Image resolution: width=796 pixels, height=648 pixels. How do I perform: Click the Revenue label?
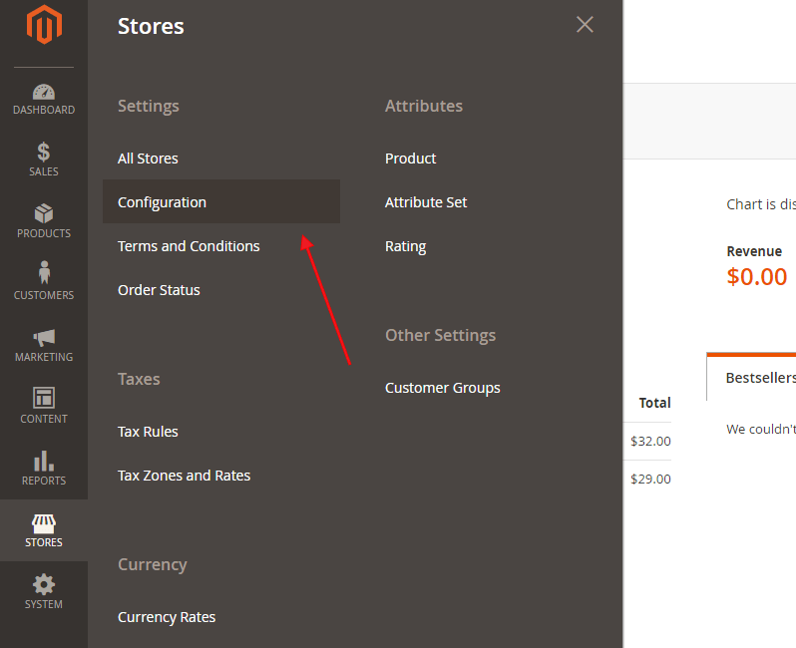pyautogui.click(x=754, y=251)
